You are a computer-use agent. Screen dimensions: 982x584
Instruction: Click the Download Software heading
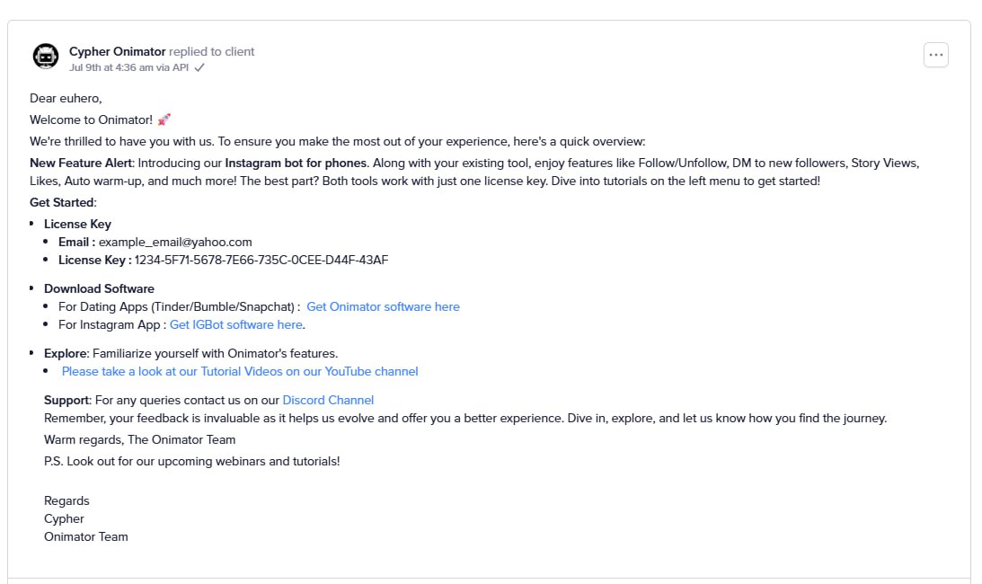99,288
